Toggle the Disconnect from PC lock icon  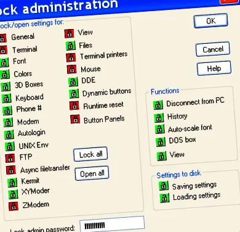click(x=158, y=105)
